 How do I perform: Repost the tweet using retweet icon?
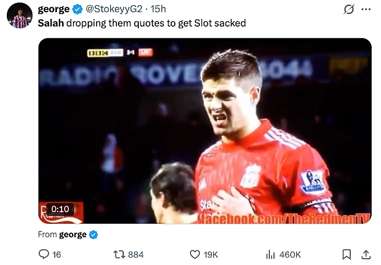pos(119,254)
